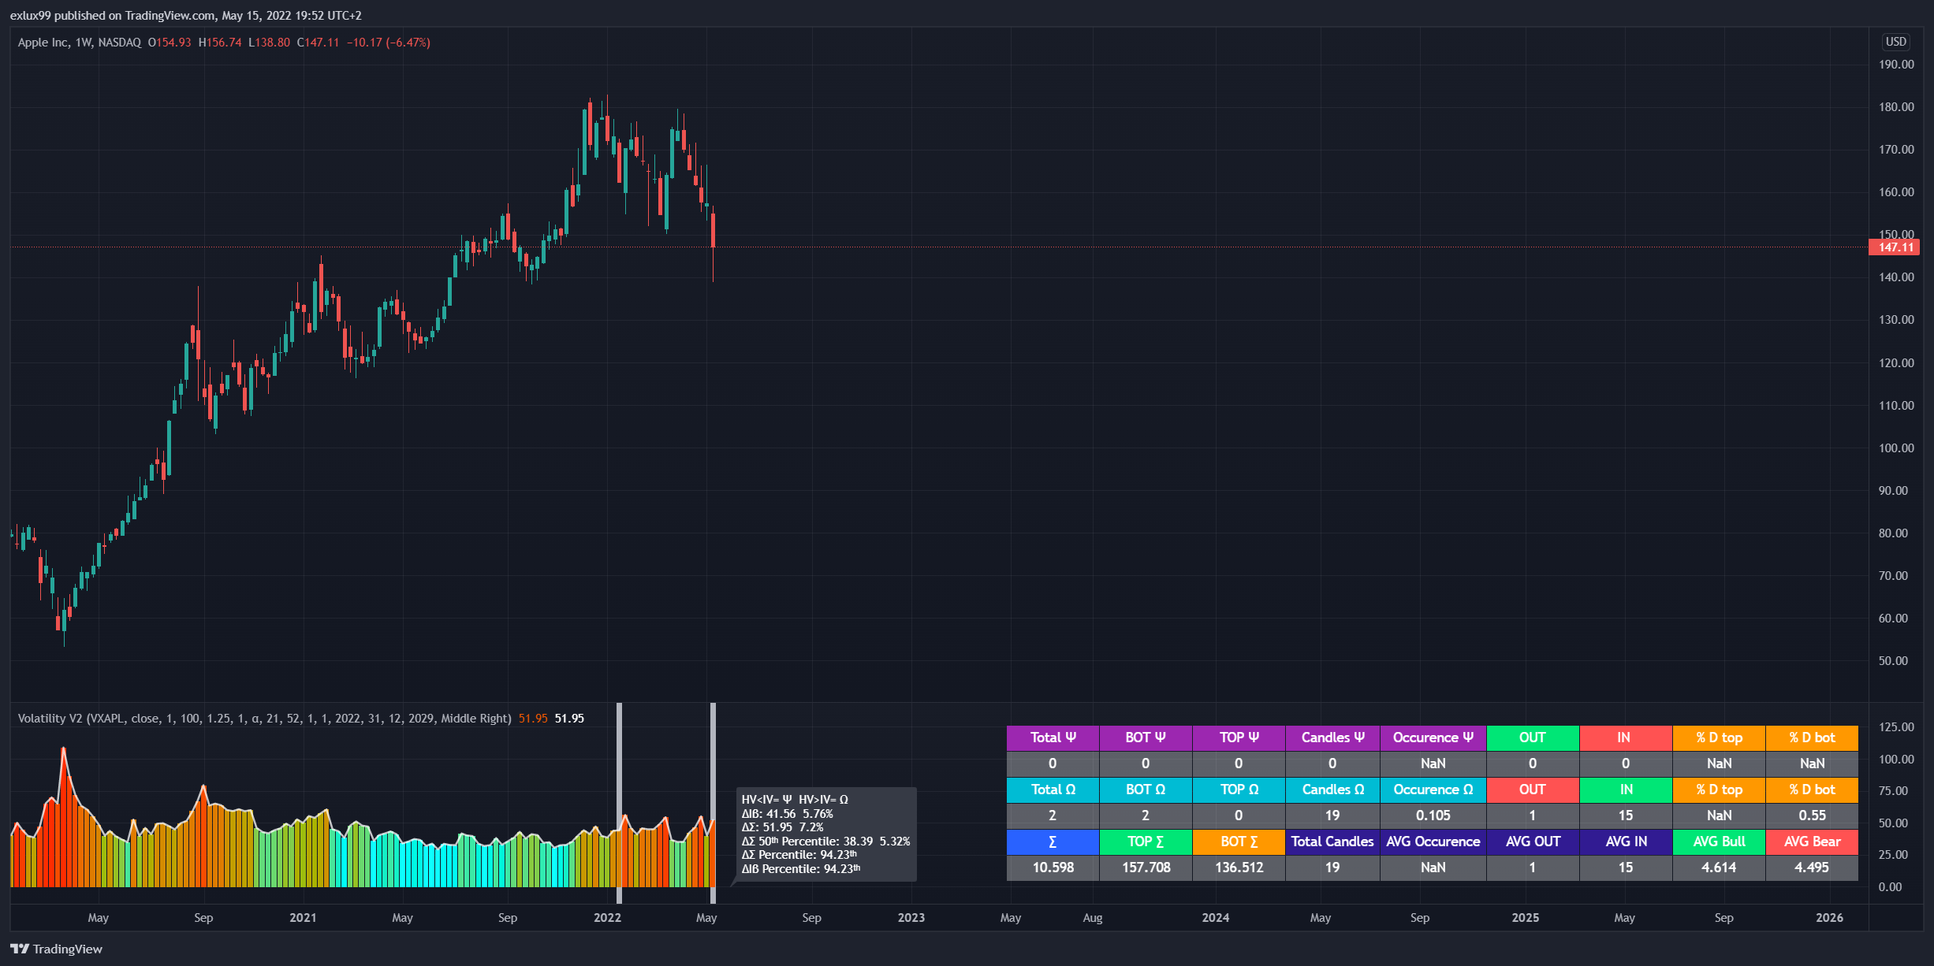The height and width of the screenshot is (966, 1934).
Task: Click the 'Total Ω' cyan header cell
Action: click(1053, 790)
